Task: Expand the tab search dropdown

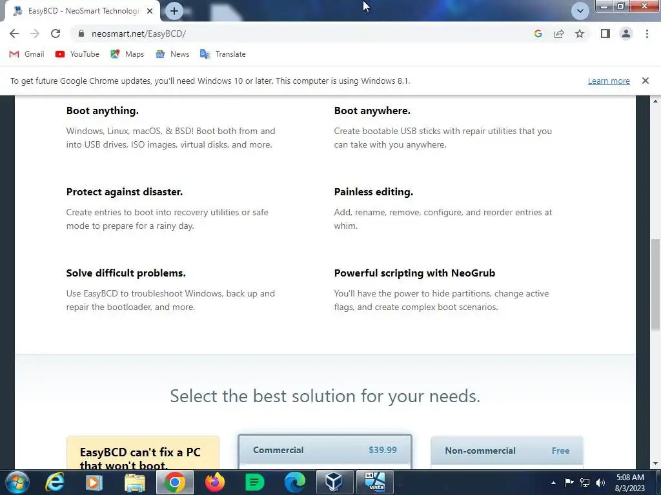Action: coord(580,11)
